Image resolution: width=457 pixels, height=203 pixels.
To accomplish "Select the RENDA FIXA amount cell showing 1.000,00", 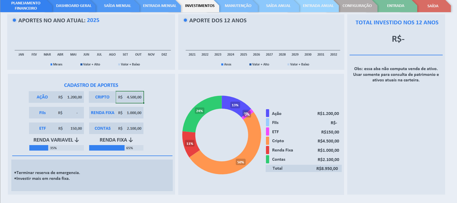I will (130, 113).
